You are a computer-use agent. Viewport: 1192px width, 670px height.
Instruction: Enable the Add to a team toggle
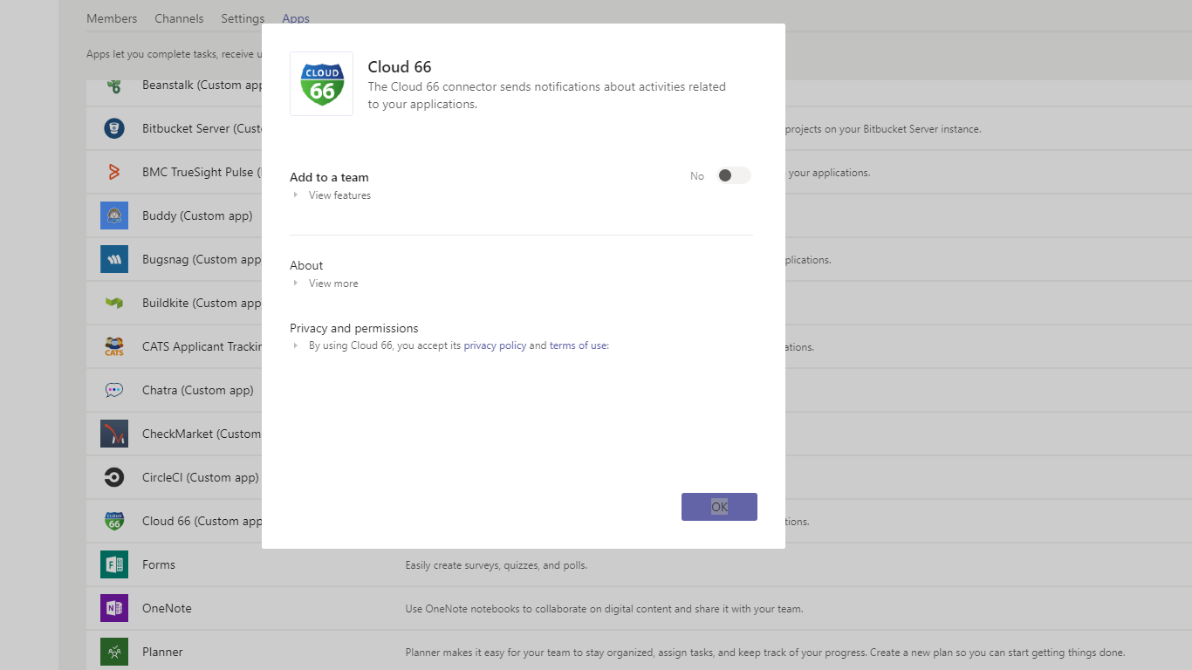(x=733, y=176)
